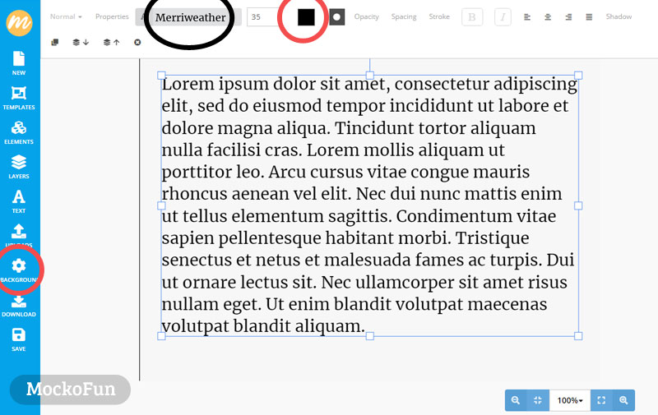Viewport: 658px width, 415px height.
Task: Open the Normal blend mode dropdown
Action: (66, 16)
